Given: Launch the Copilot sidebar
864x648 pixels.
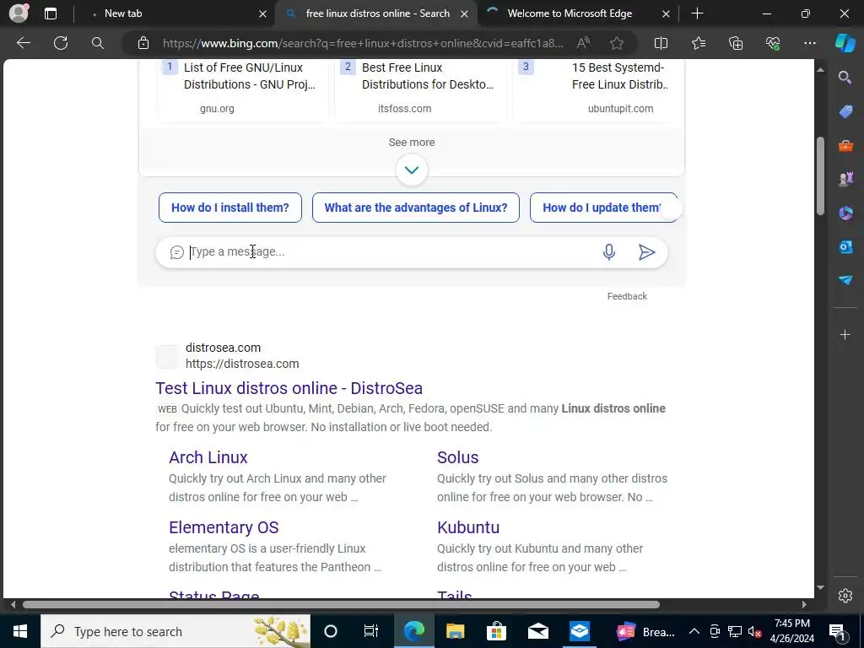Looking at the screenshot, I should tap(845, 43).
